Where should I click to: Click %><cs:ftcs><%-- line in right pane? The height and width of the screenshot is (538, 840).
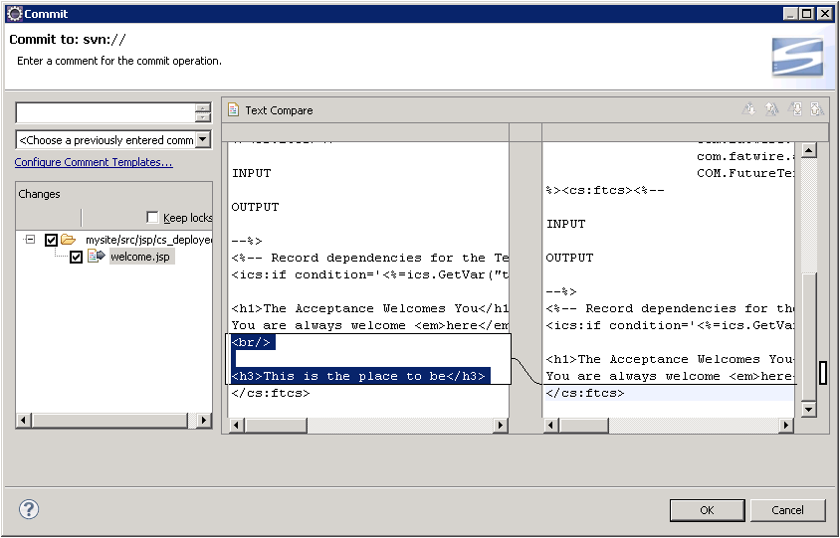coord(605,190)
